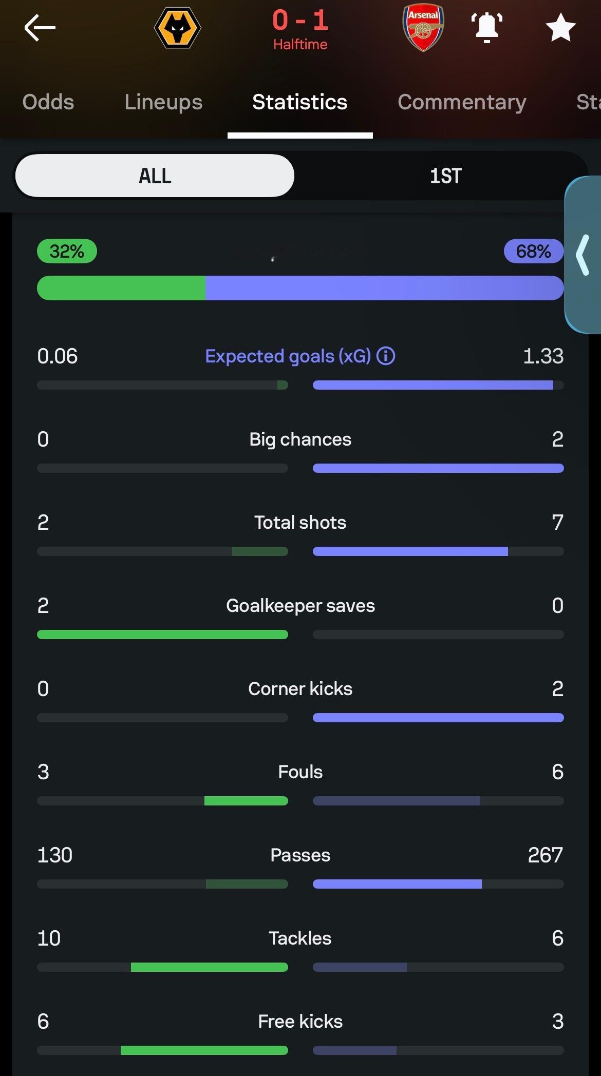Tap the 32% possession badge

(x=67, y=251)
